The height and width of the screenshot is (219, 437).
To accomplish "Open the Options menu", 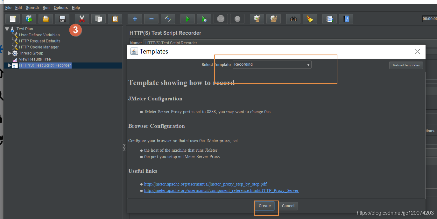I will click(x=61, y=8).
